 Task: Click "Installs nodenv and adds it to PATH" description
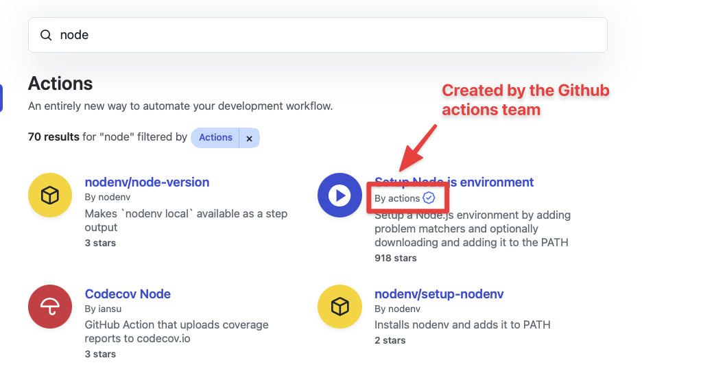(x=462, y=324)
